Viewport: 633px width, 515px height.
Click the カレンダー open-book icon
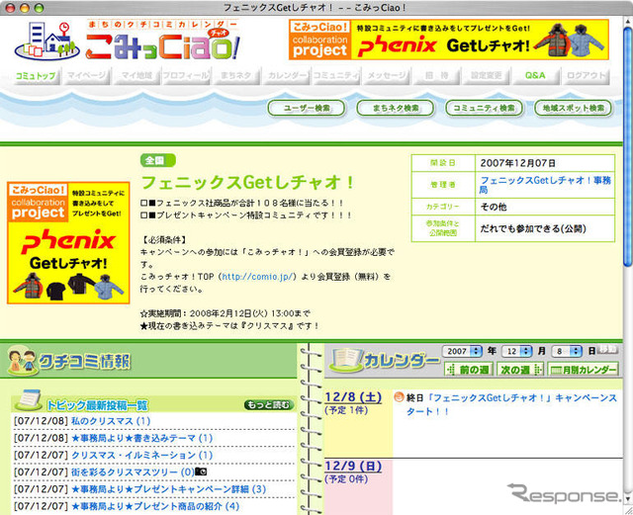(x=345, y=360)
